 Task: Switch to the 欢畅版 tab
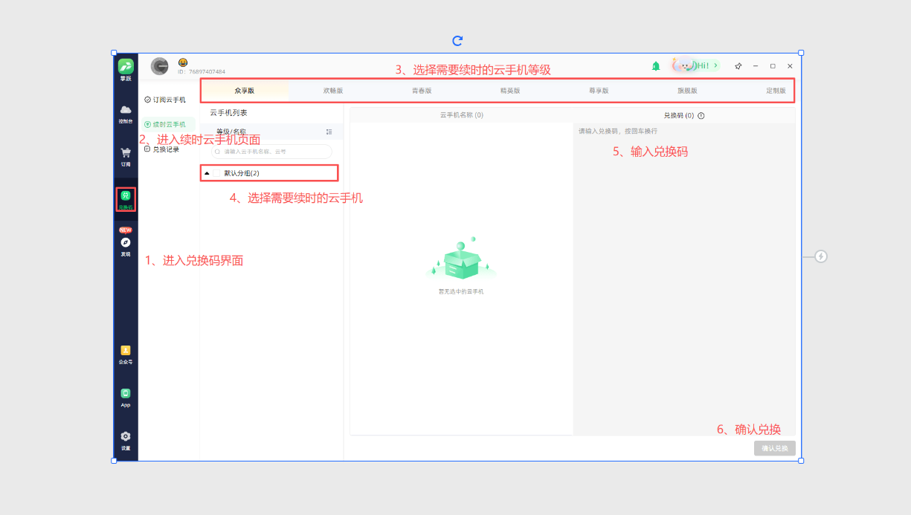tap(333, 91)
